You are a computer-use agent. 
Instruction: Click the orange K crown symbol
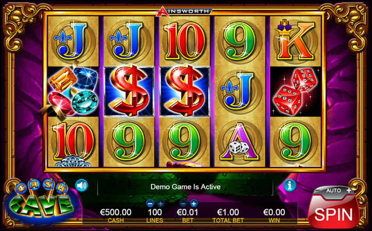[295, 42]
